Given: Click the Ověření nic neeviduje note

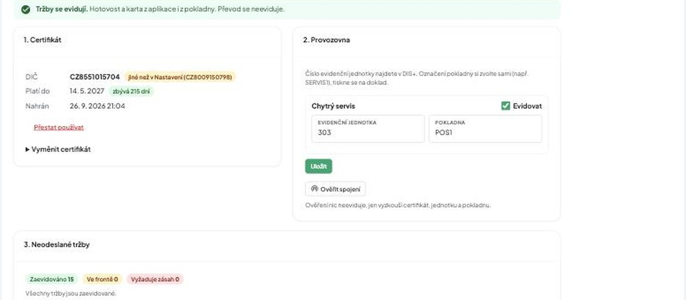Looking at the screenshot, I should [398, 205].
